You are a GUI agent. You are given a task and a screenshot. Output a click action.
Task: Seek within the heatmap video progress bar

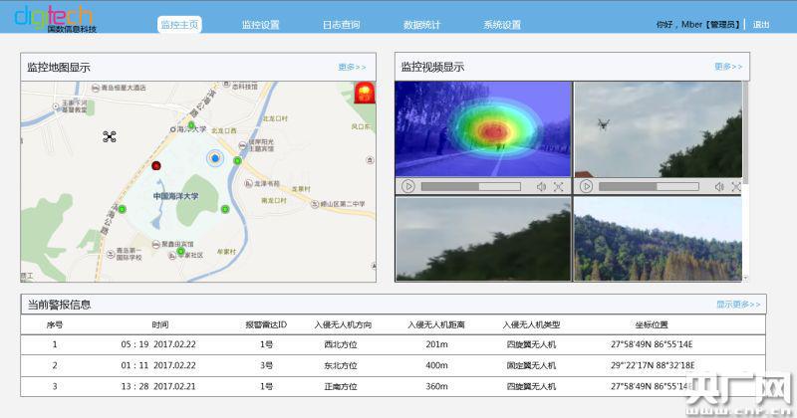pyautogui.click(x=470, y=186)
